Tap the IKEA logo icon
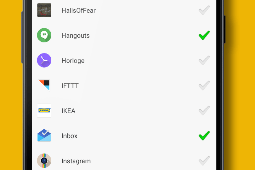 [44, 110]
